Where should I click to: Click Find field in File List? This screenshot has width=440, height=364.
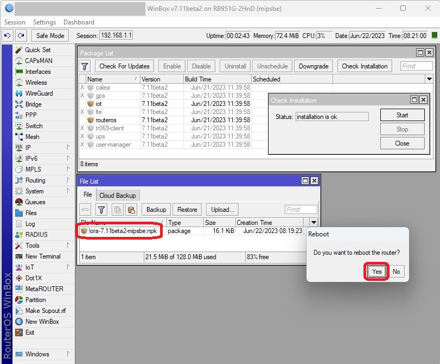pyautogui.click(x=301, y=210)
